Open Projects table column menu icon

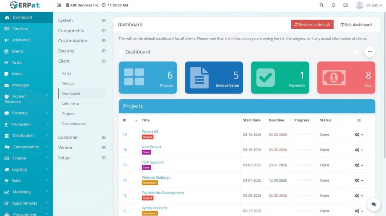[x=359, y=120]
